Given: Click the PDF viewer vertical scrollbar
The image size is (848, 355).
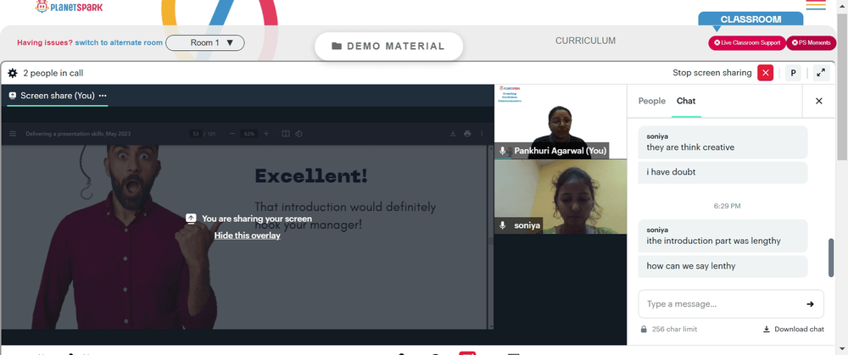Looking at the screenshot, I should point(490,236).
